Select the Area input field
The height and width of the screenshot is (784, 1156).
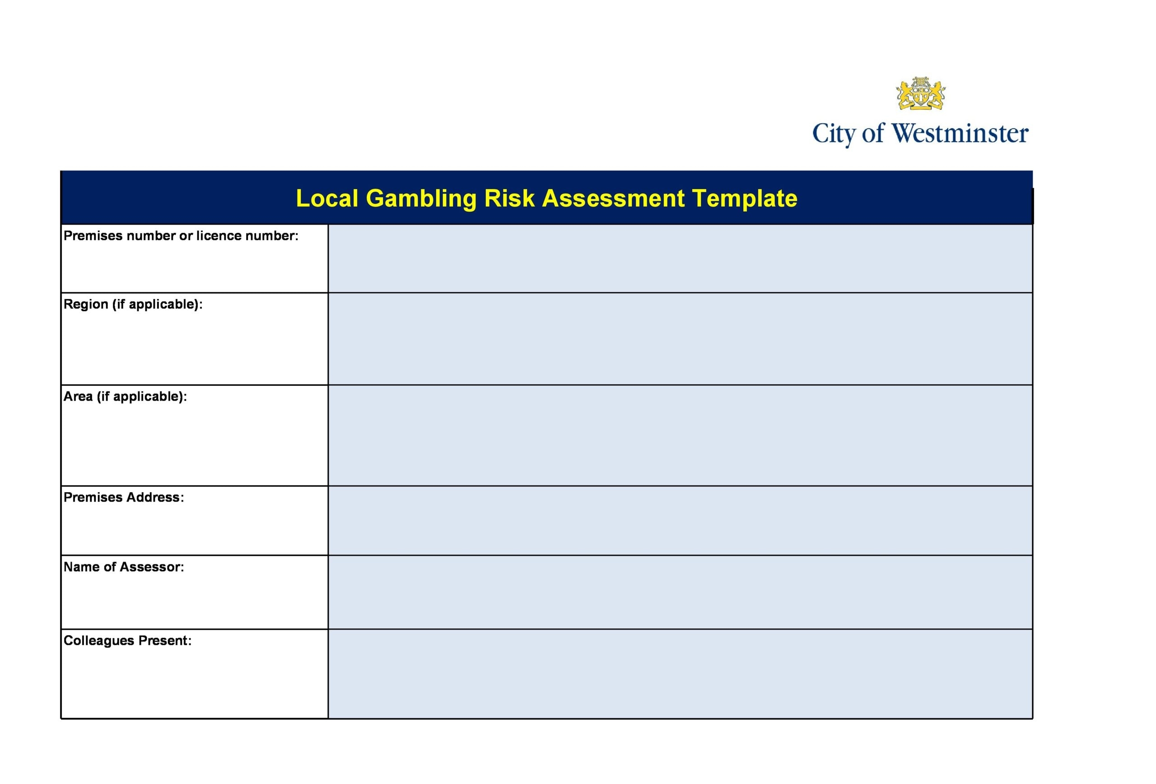point(680,435)
